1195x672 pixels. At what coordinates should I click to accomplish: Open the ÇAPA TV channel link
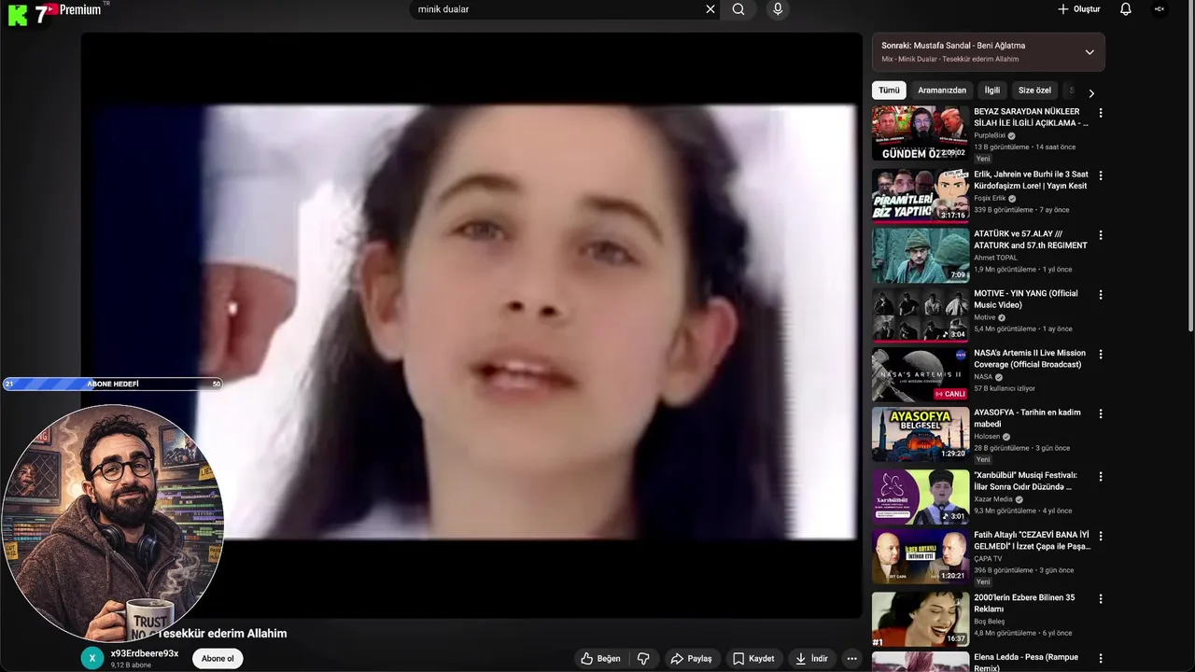coord(988,558)
